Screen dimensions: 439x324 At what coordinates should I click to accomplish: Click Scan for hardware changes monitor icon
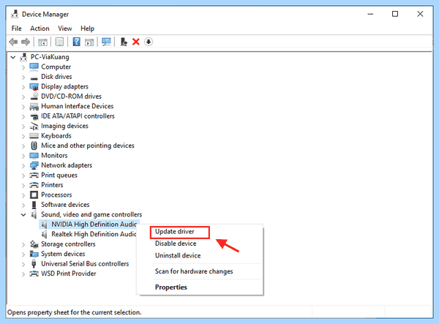click(x=106, y=42)
